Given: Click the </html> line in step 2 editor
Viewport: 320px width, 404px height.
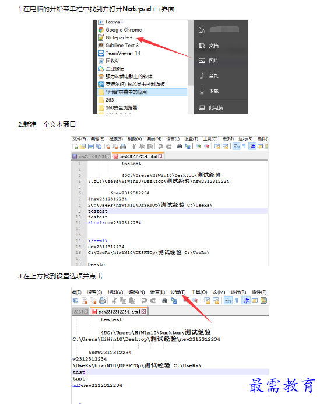Looking at the screenshot, I should [98, 241].
